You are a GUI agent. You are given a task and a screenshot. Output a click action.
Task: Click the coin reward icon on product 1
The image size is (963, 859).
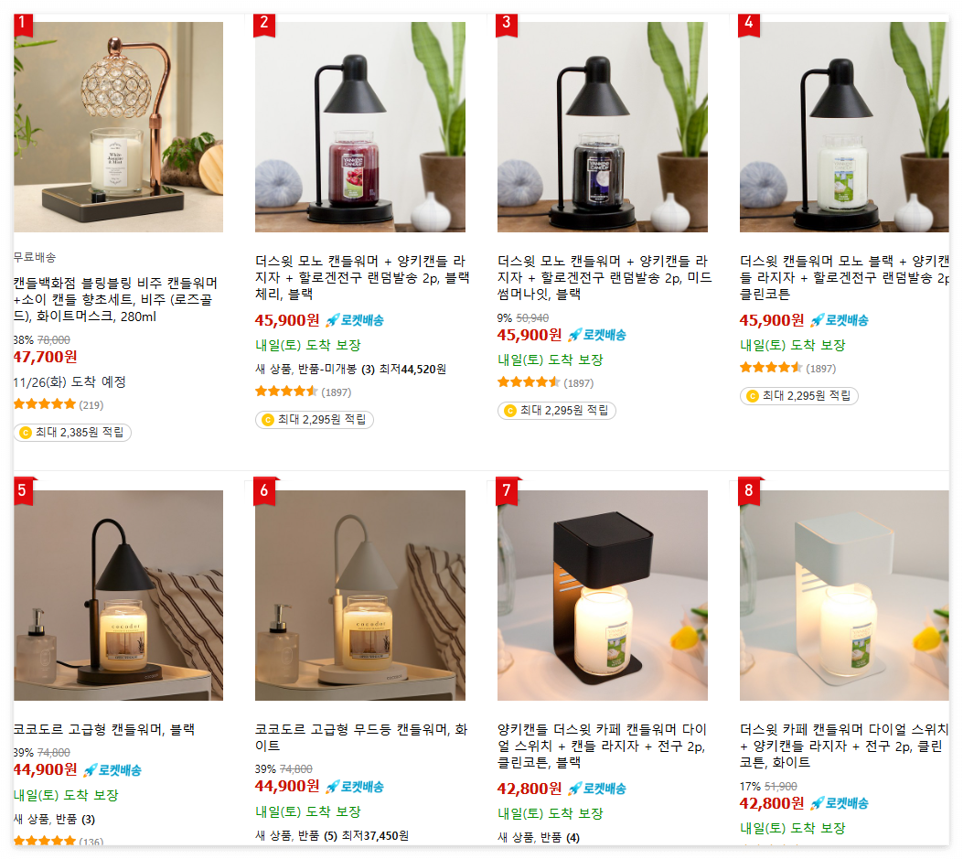[26, 433]
